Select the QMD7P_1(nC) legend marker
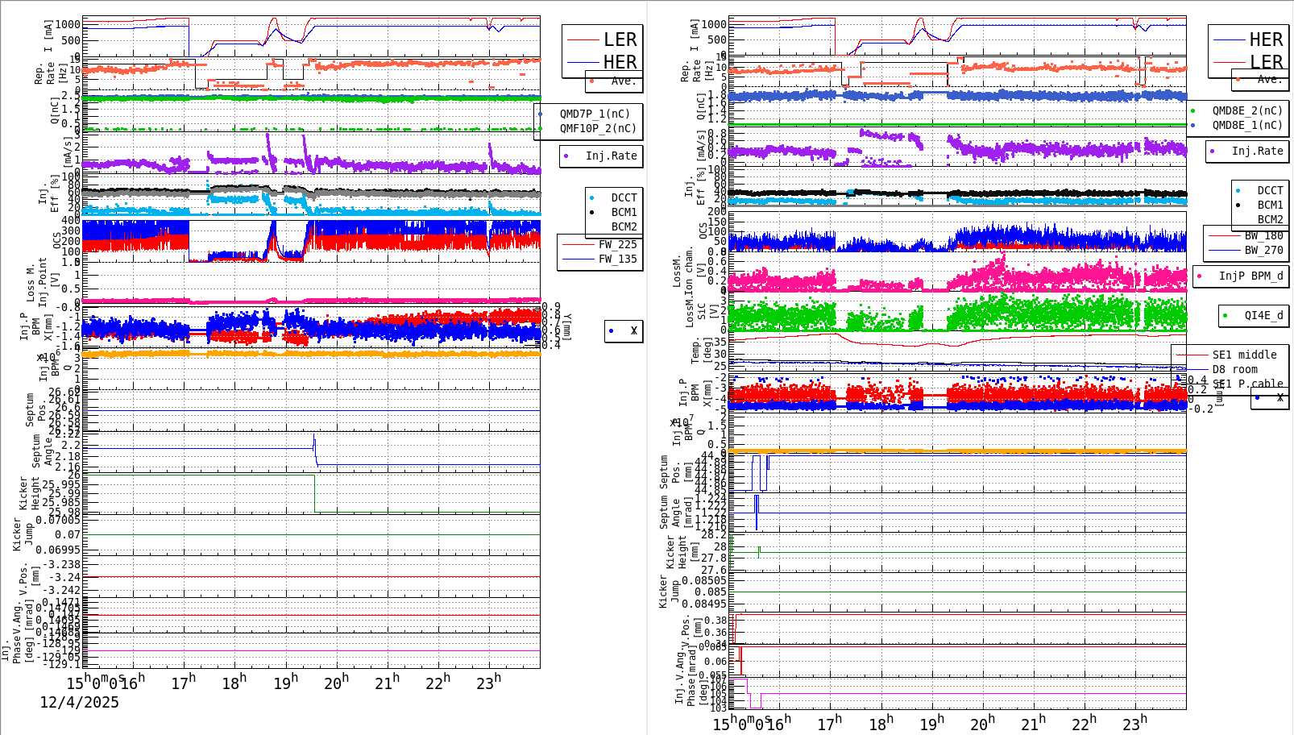Screen dimensions: 1294x735 pos(541,114)
